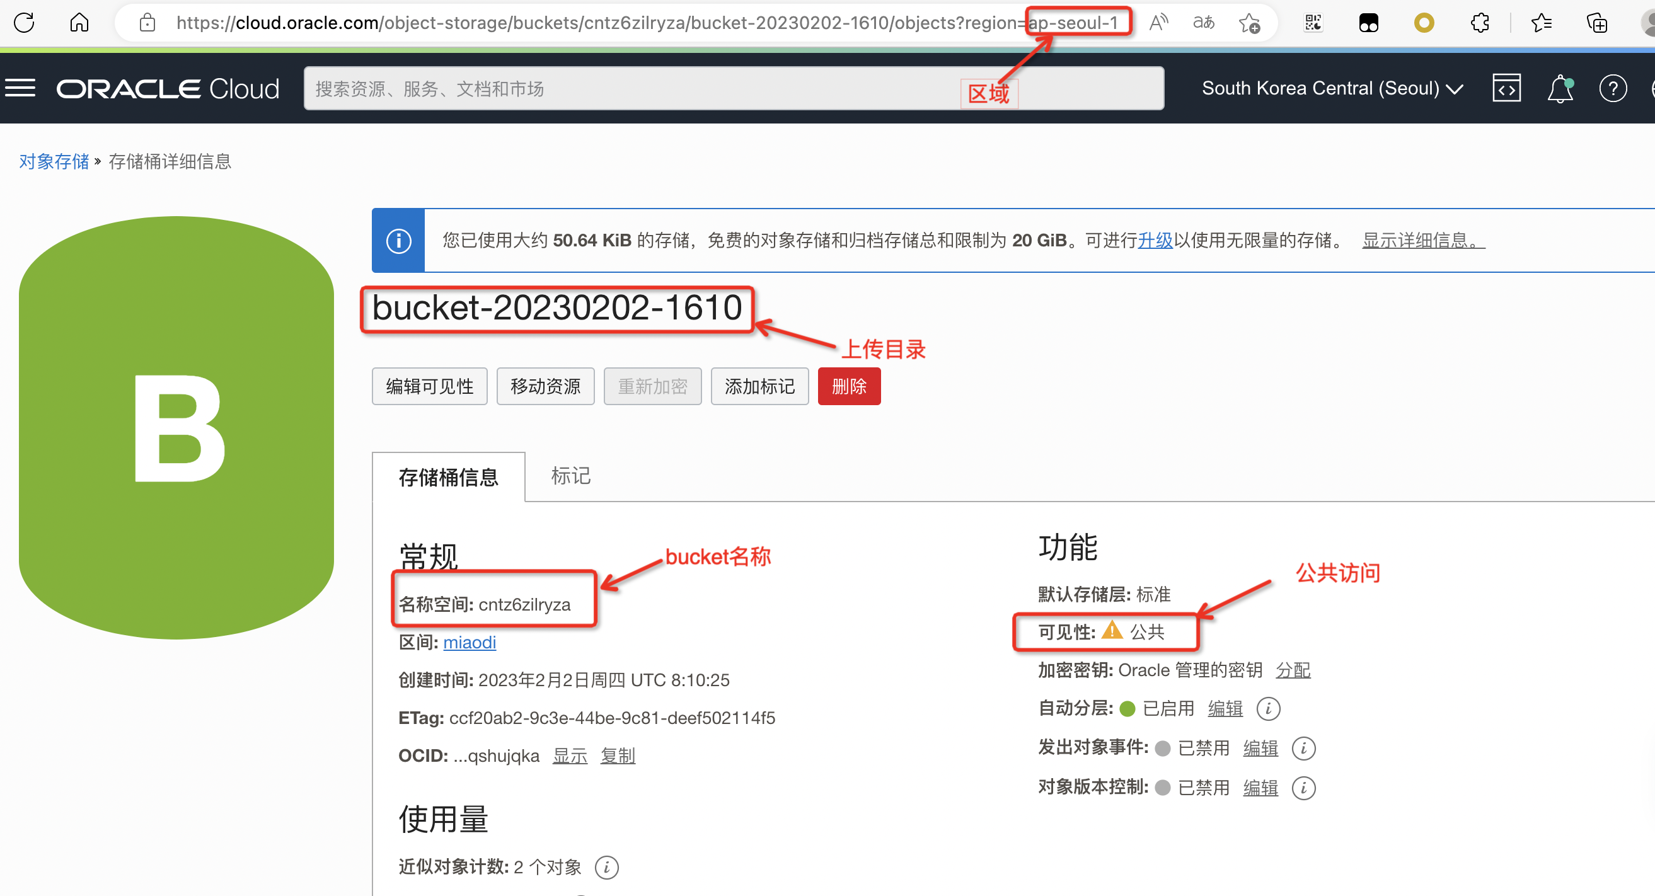Show the full OCID value
1655x896 pixels.
pos(570,756)
